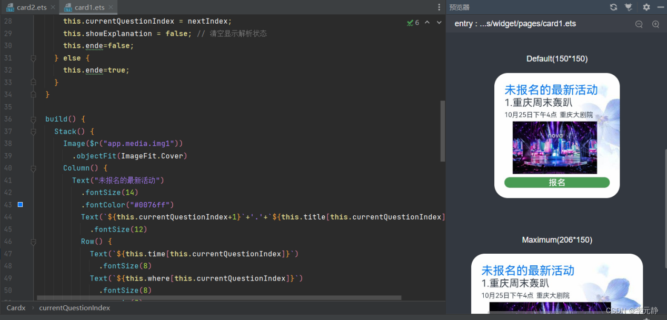667x320 pixels.
Task: Click the editor vertical scrollbar thumb
Action: click(x=443, y=131)
